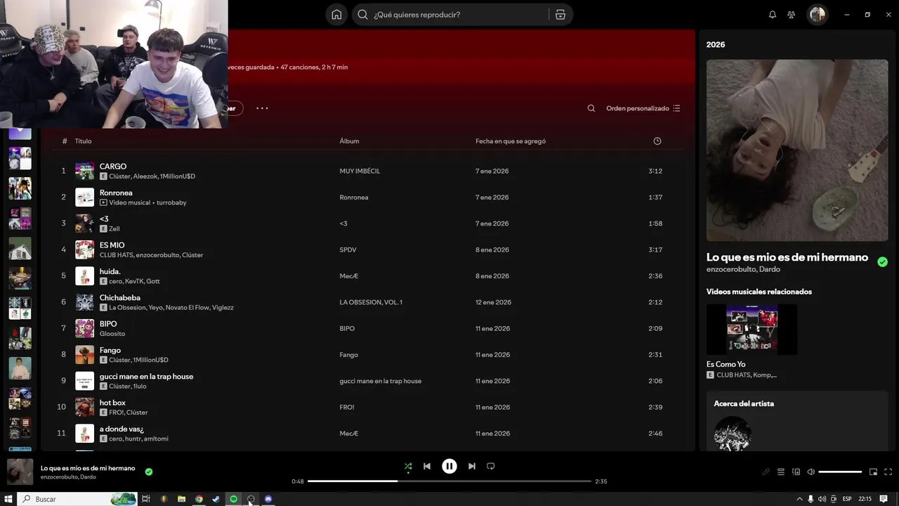Open the album MUY IMBÉCIL
This screenshot has width=899, height=506.
(x=360, y=171)
